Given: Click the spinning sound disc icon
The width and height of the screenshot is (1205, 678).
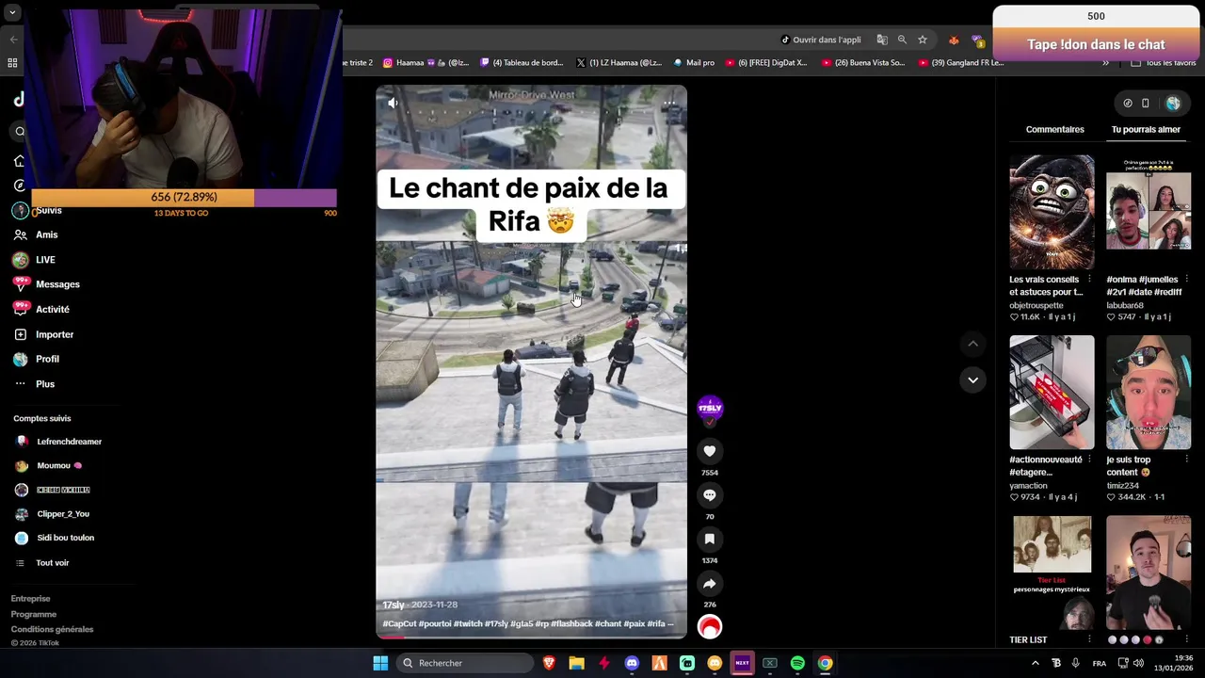Looking at the screenshot, I should pyautogui.click(x=710, y=626).
